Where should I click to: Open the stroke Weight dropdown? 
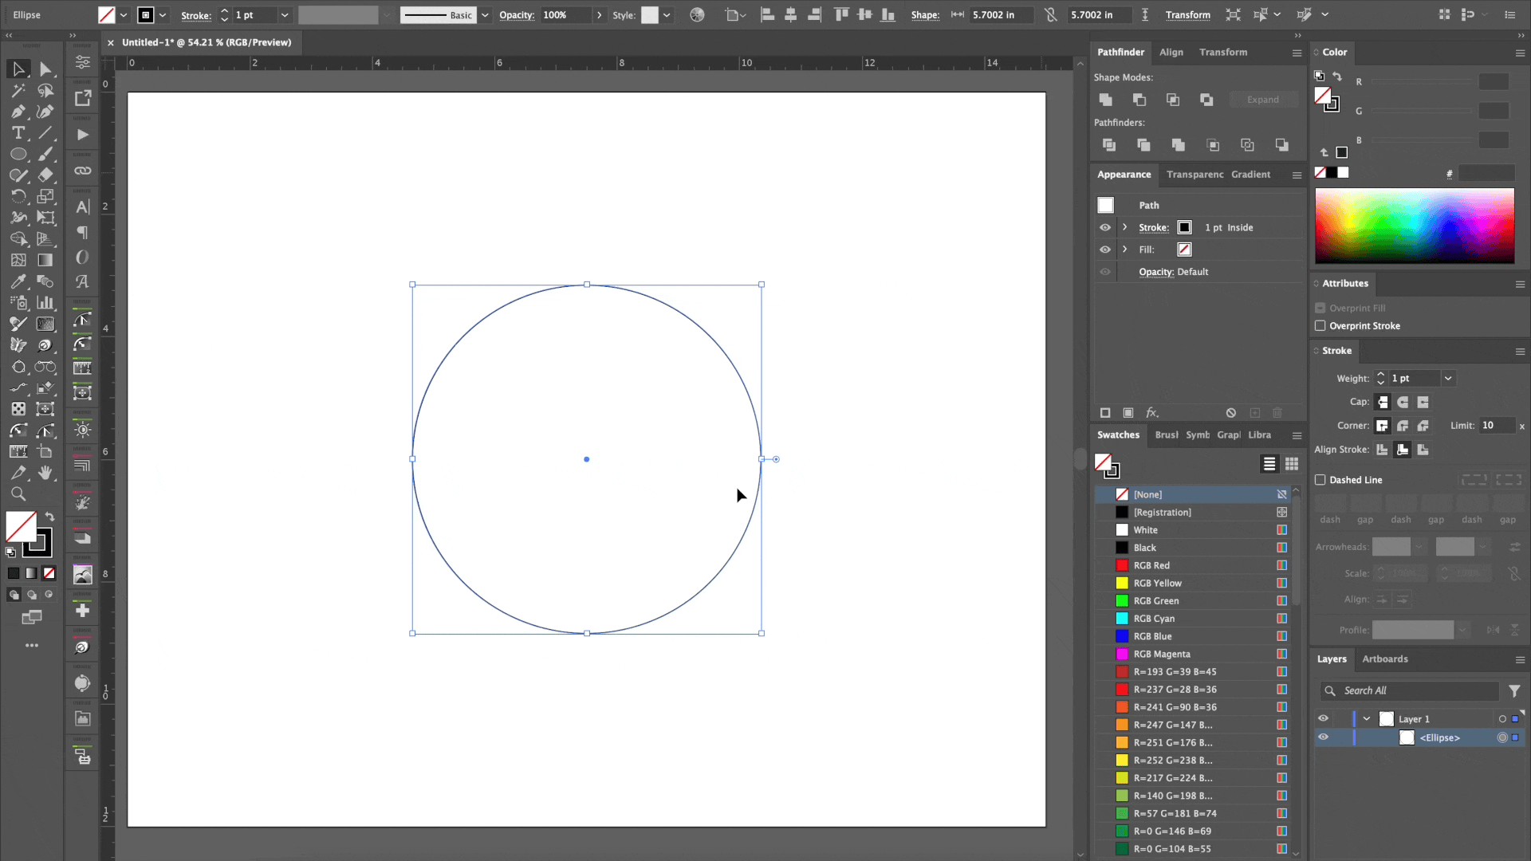(1448, 379)
